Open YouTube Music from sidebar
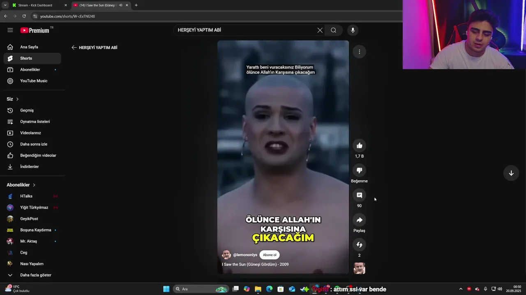 coord(32,81)
